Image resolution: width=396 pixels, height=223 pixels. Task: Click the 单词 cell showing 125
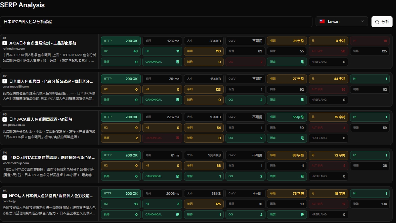click(x=204, y=204)
